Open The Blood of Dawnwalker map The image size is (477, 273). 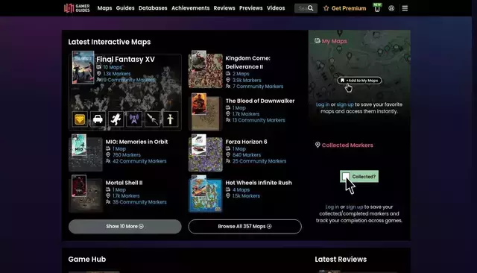tap(260, 101)
